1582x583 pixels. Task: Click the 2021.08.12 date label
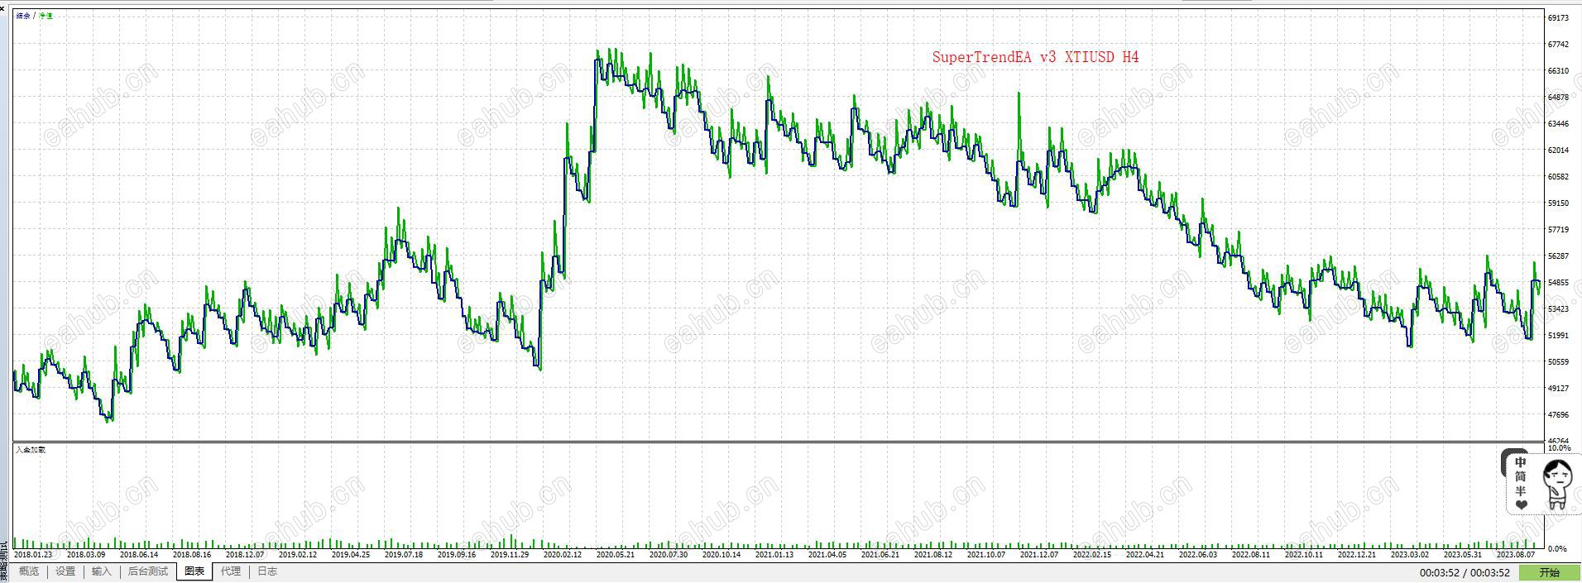[933, 555]
